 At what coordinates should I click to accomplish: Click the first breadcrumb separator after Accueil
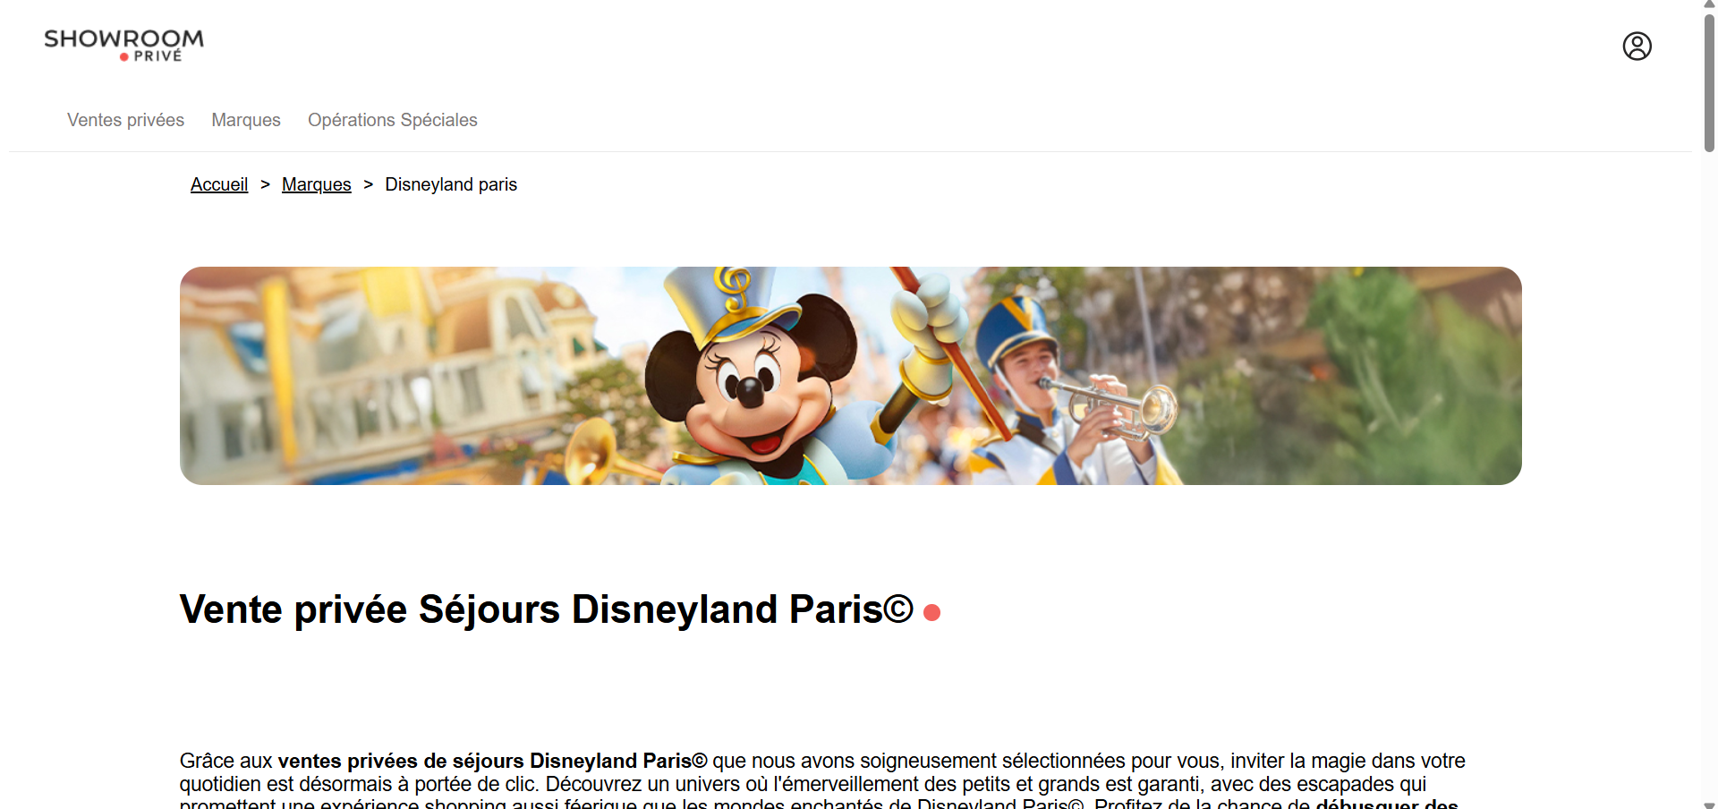(x=265, y=184)
